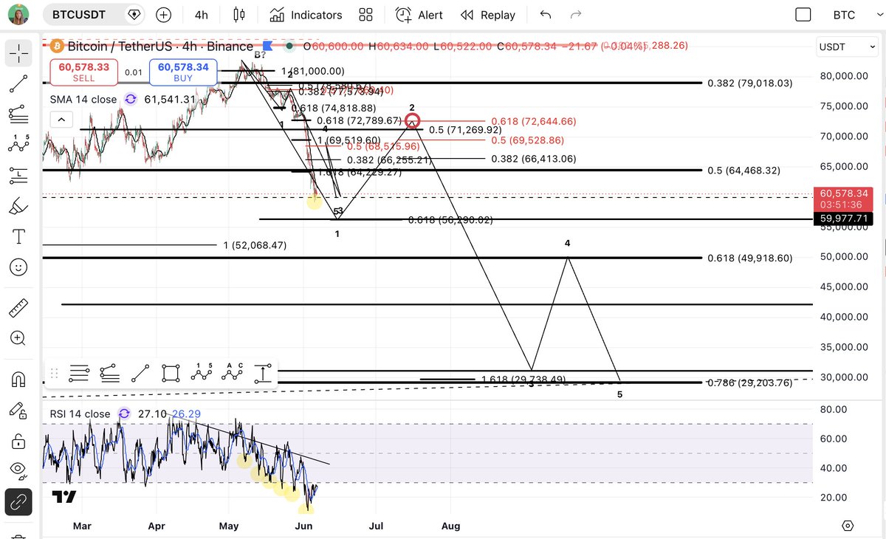The width and height of the screenshot is (886, 539).
Task: Select the brush drawing tool
Action: click(x=18, y=206)
